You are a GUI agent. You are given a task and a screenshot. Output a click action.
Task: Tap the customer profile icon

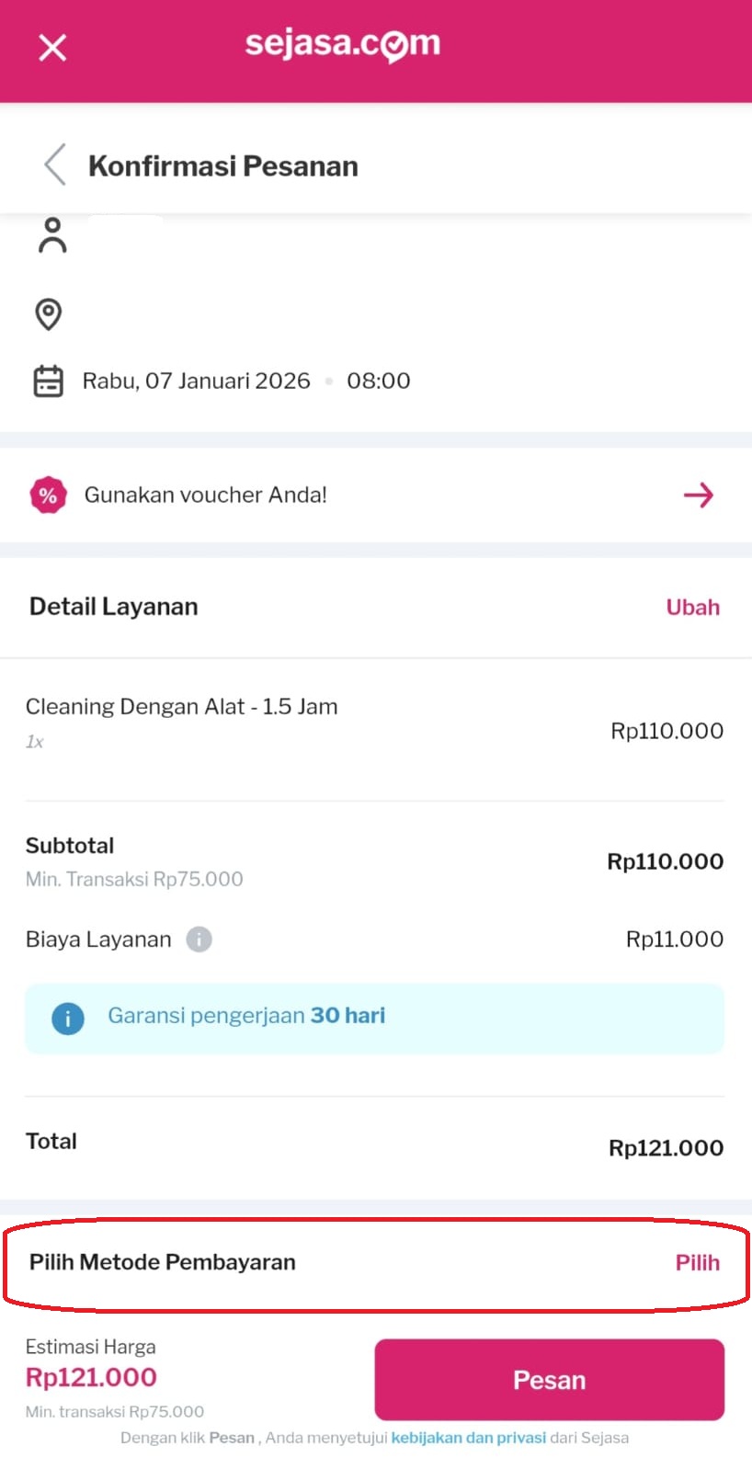coord(52,235)
